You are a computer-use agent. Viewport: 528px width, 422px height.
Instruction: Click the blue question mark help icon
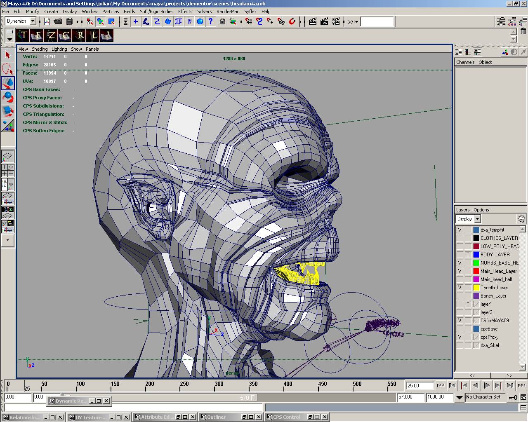click(211, 21)
